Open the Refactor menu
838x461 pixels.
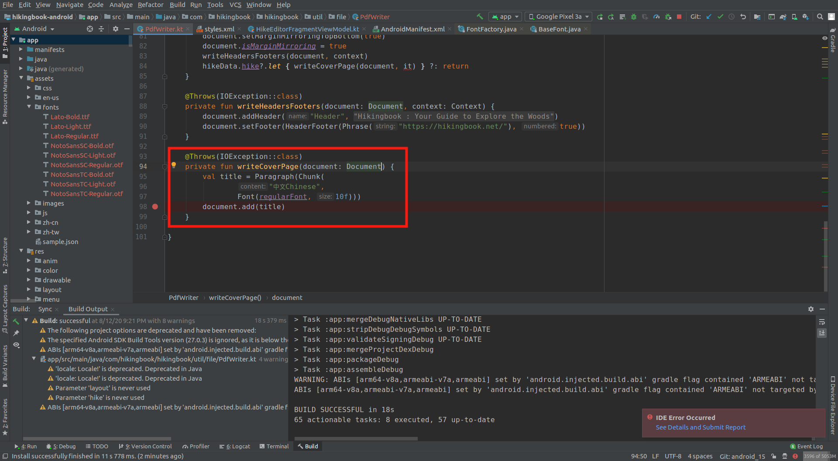point(150,5)
